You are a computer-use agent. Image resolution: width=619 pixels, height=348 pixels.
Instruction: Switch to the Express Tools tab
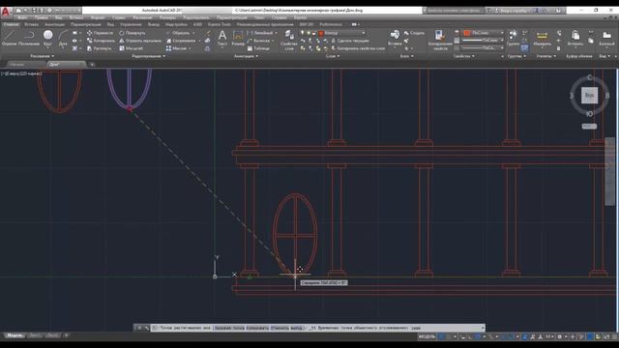click(x=220, y=24)
